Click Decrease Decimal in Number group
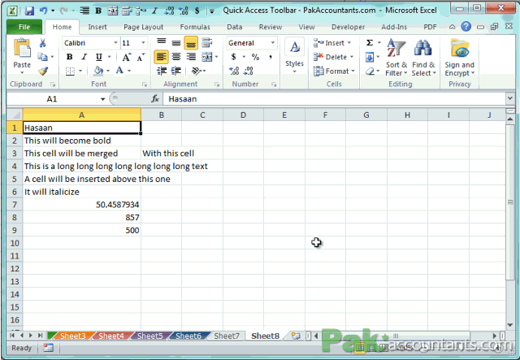The image size is (520, 360). 249,71
